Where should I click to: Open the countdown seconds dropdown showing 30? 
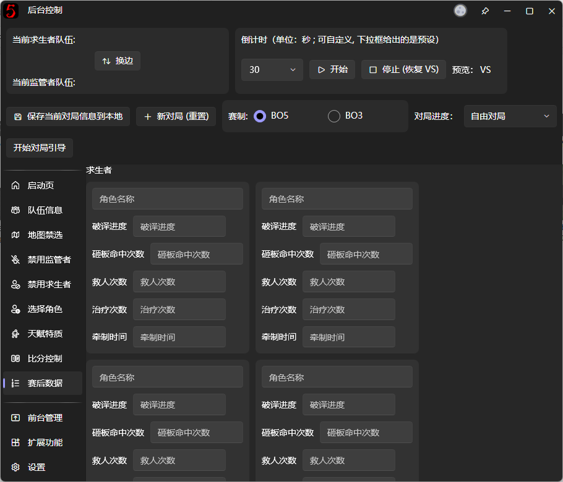[x=272, y=70]
